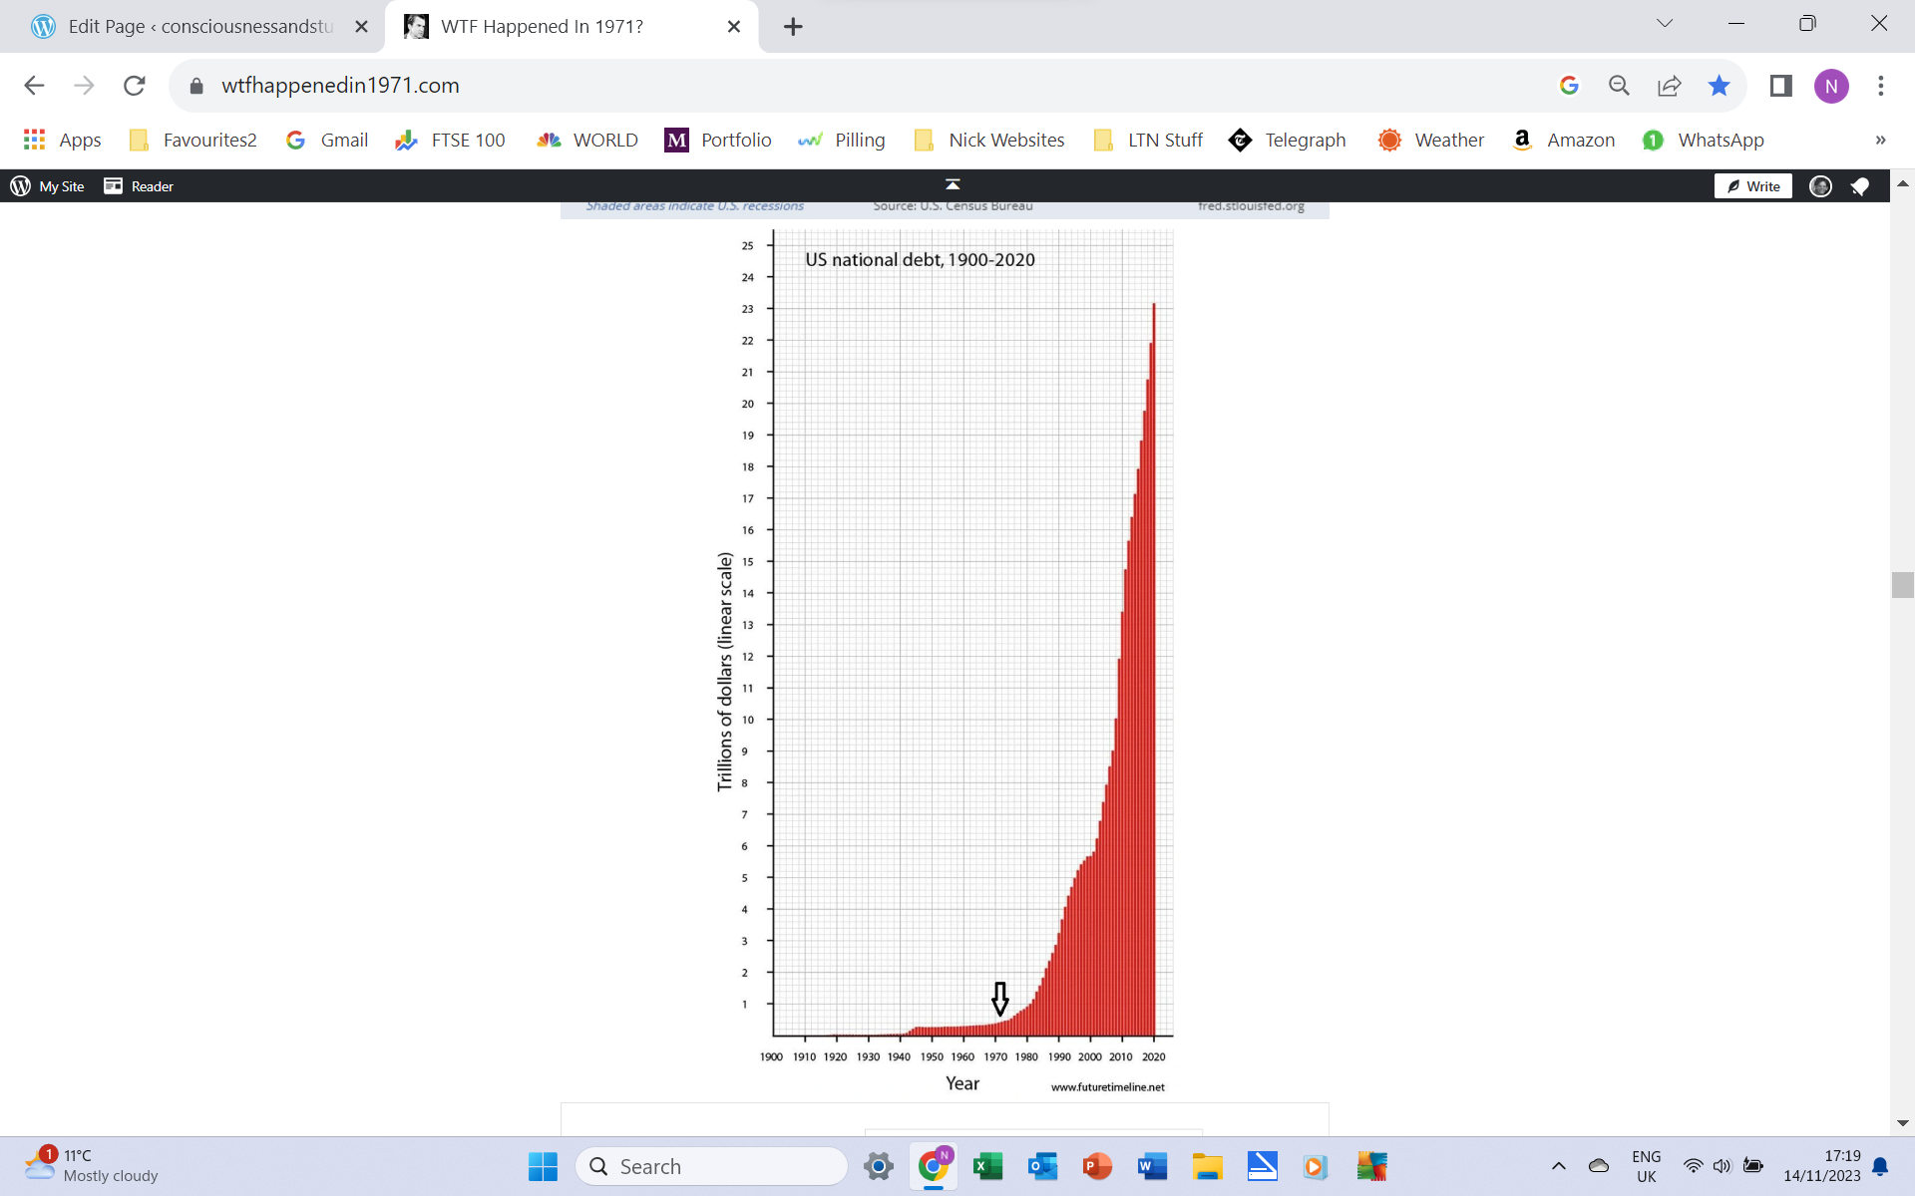Open tab search dropdown arrow
Screen dimensions: 1915x1196
click(x=1664, y=24)
